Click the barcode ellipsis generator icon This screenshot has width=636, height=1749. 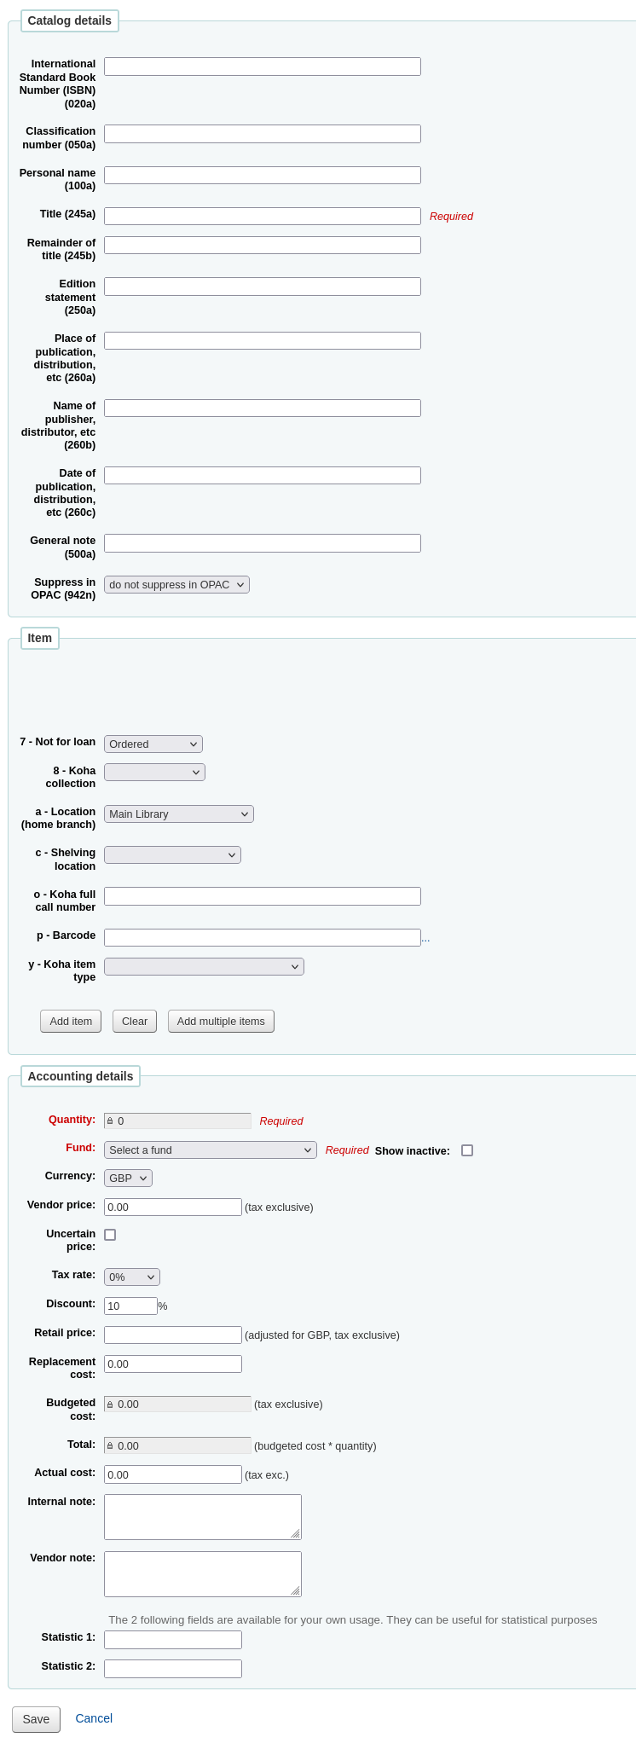(425, 939)
